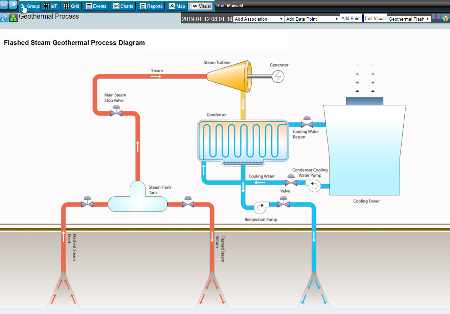Image resolution: width=450 pixels, height=314 pixels.
Task: Click the Edit Visual button
Action: pos(375,18)
